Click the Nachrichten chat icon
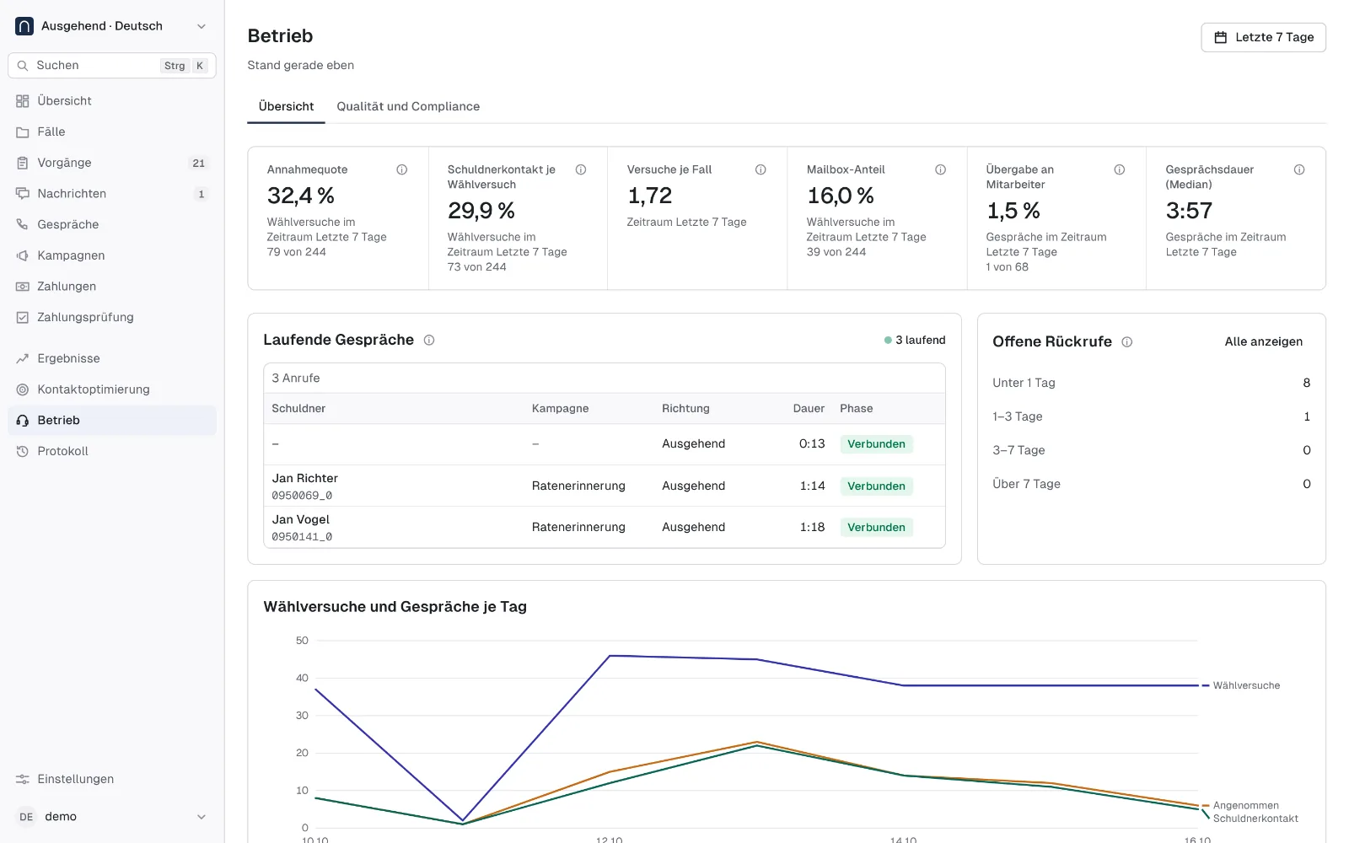This screenshot has height=843, width=1349. (23, 194)
